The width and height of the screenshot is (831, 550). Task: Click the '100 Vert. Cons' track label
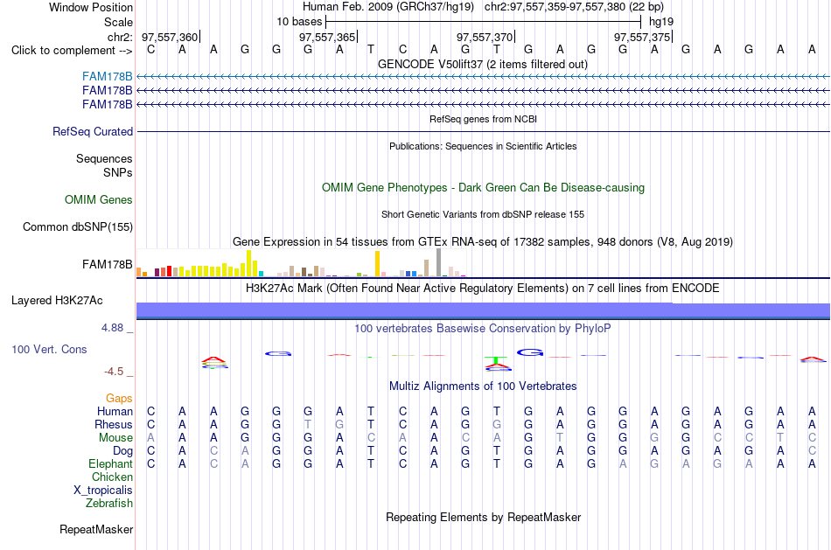point(49,349)
